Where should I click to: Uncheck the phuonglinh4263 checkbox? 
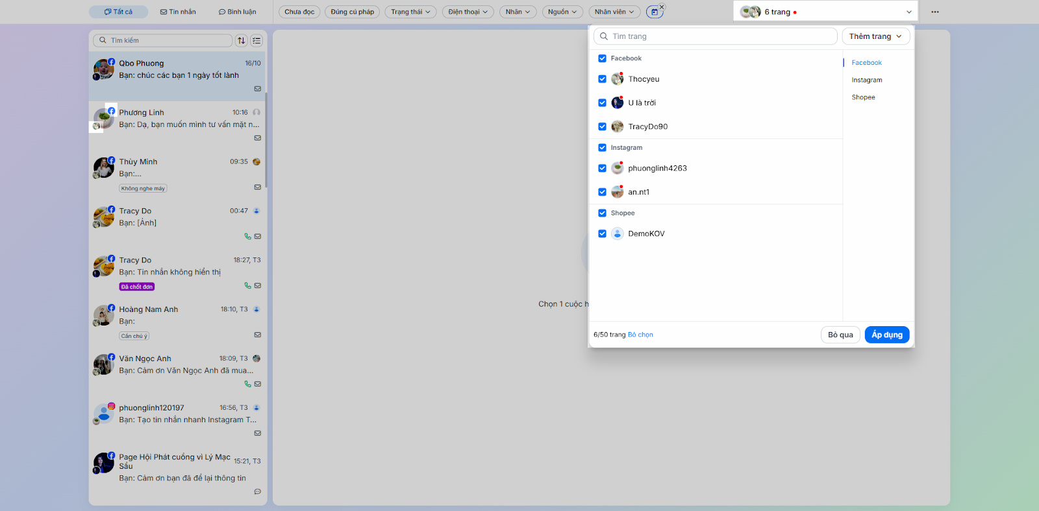[x=603, y=169]
